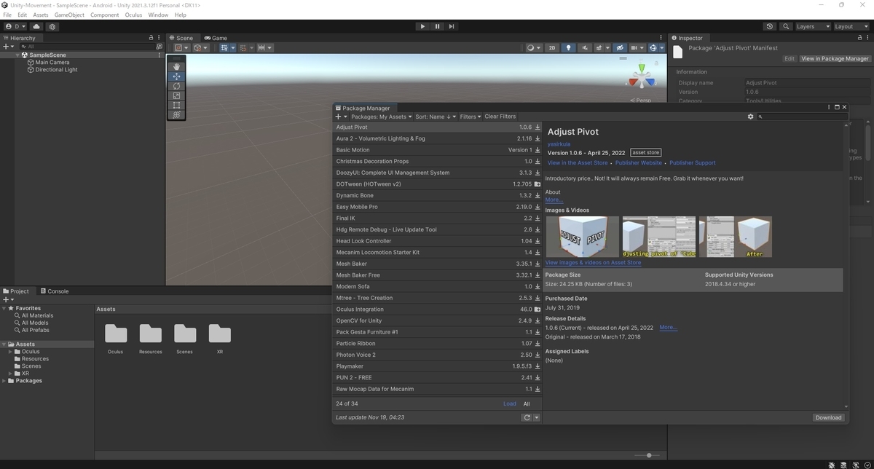Lock the Inspector panel with padlock icon

[859, 38]
